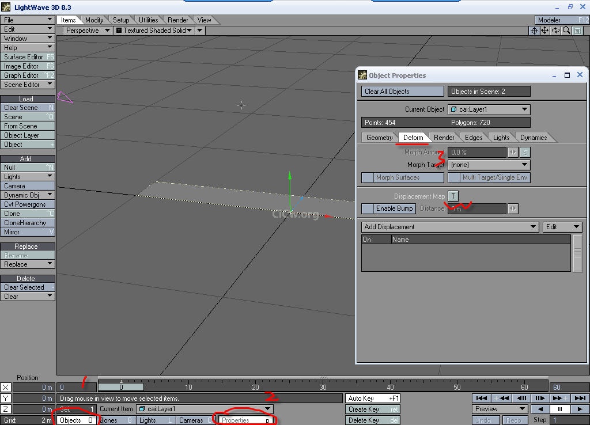Viewport: 590px width, 425px height.
Task: Click the viewport Zoom magnifier icon
Action: pos(567,31)
